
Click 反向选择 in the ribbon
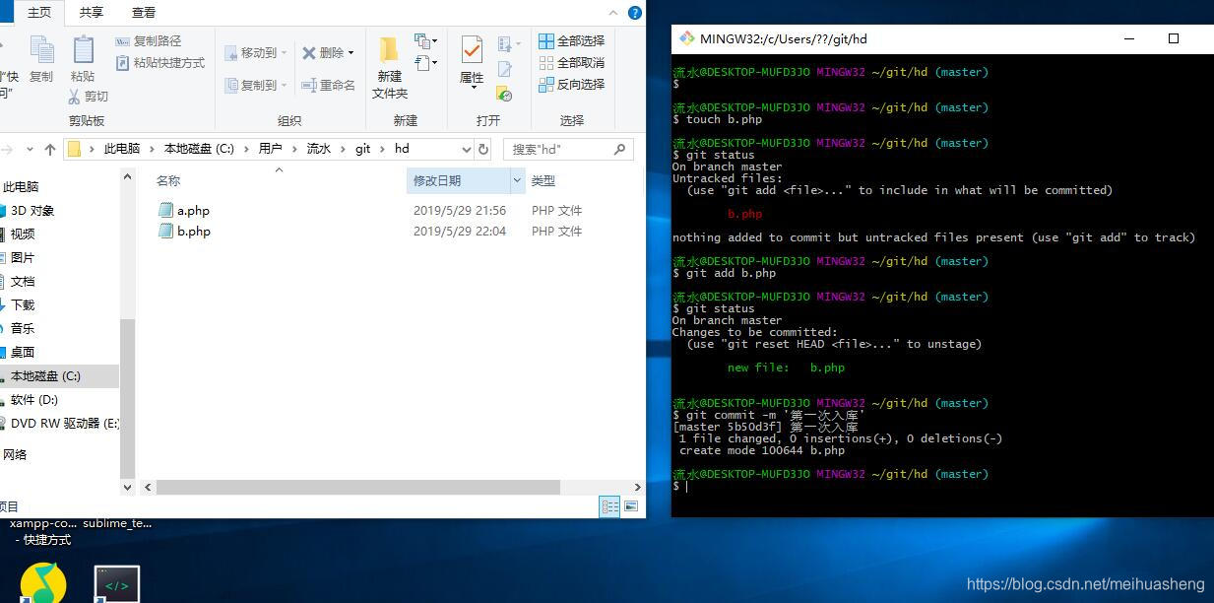[x=572, y=85]
